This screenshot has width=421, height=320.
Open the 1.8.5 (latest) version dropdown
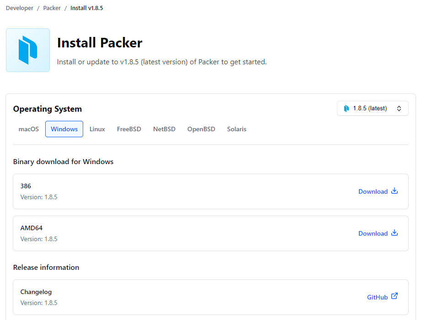click(373, 108)
